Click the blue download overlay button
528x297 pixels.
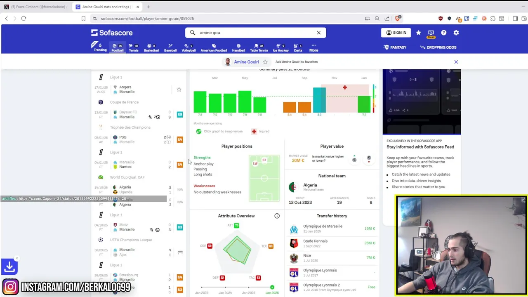point(9,267)
